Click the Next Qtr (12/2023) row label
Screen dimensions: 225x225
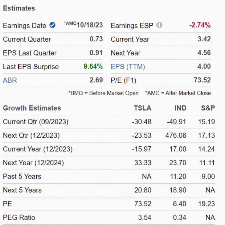click(31, 136)
